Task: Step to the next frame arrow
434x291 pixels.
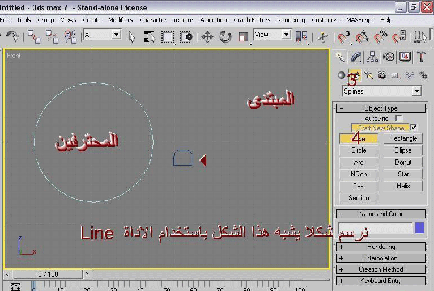Action: tap(87, 275)
